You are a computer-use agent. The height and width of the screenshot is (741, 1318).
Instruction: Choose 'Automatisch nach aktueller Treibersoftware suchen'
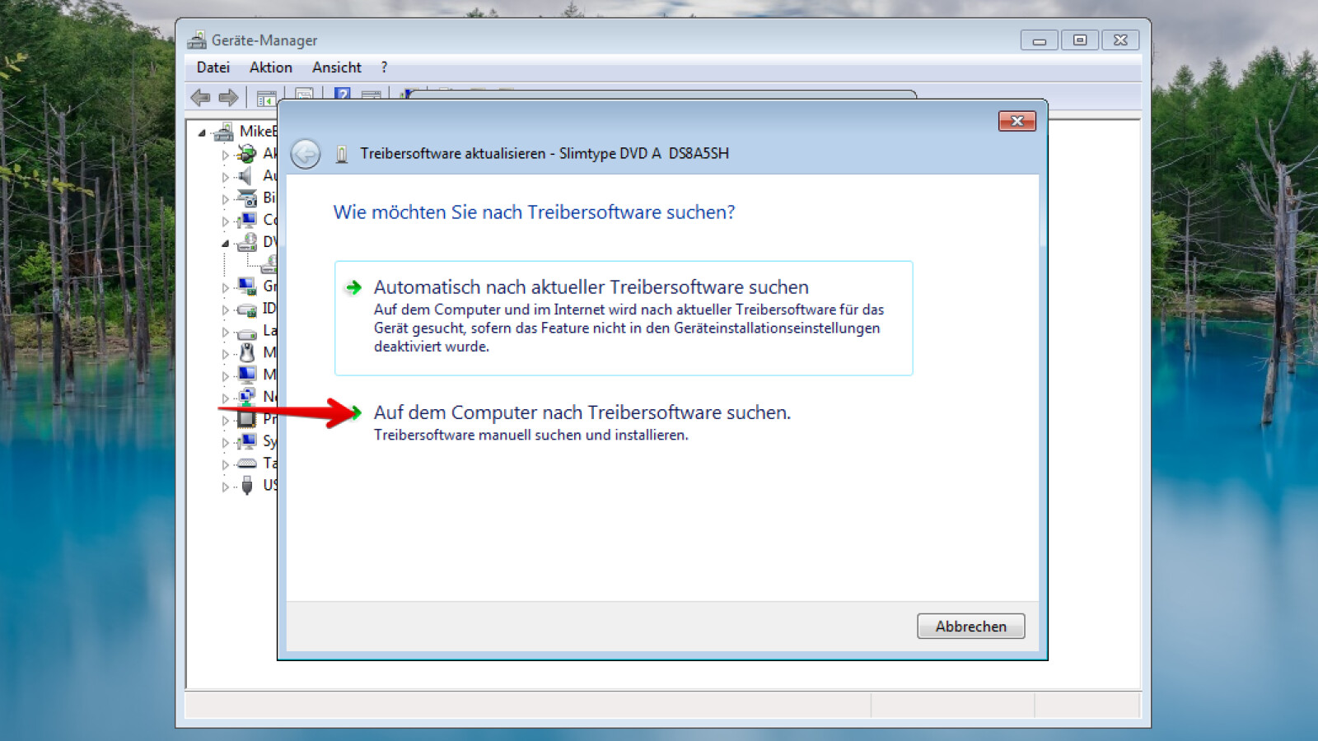click(x=591, y=287)
